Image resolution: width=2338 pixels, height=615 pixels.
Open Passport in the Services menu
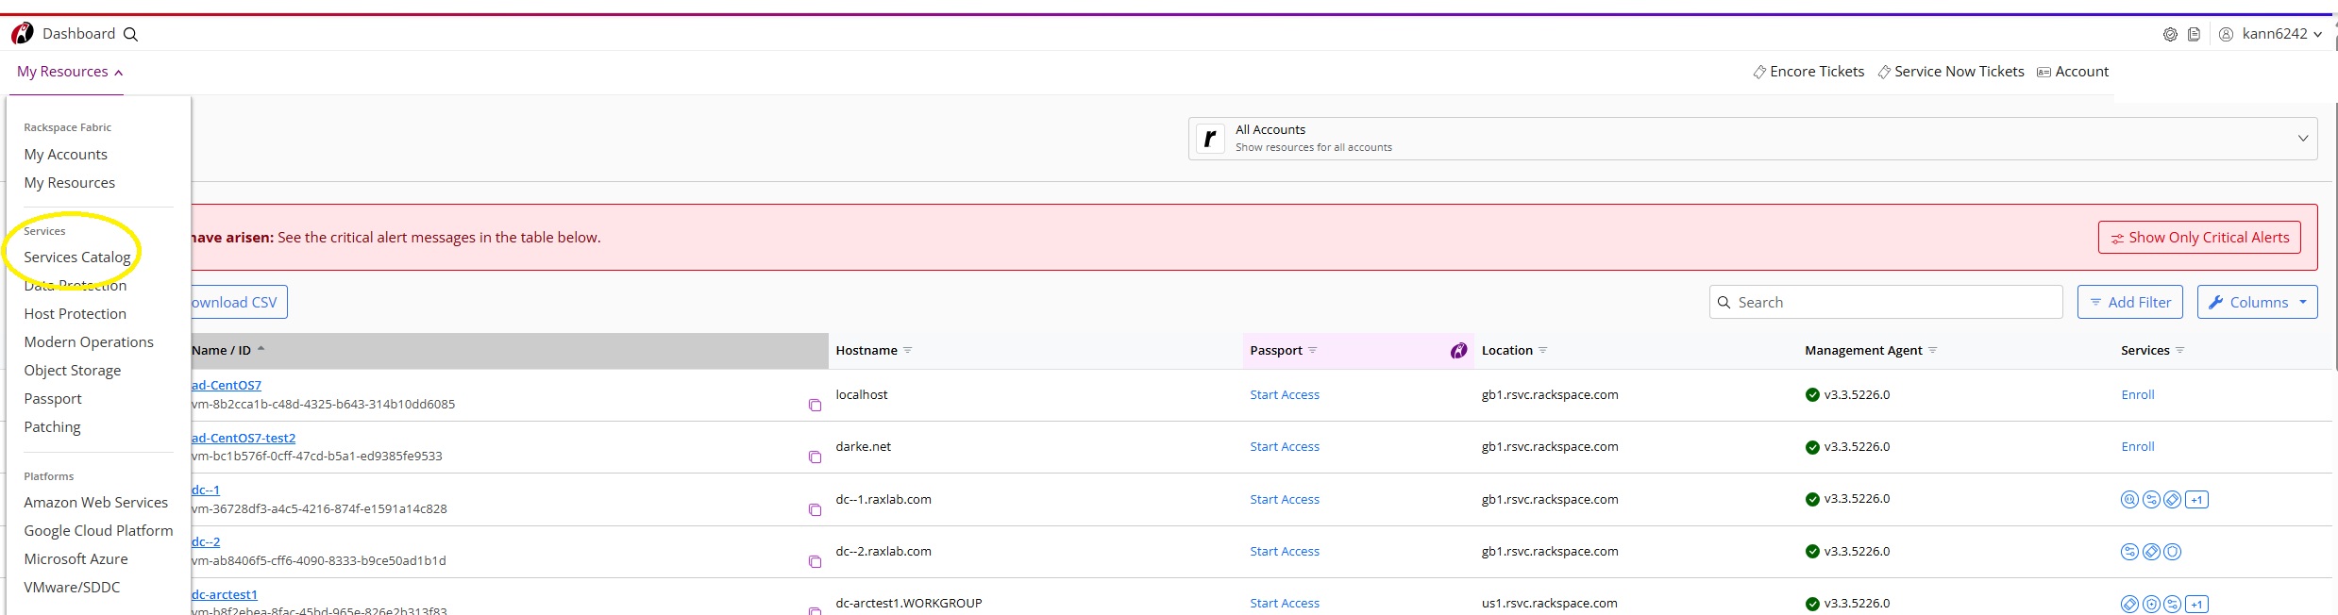[53, 399]
